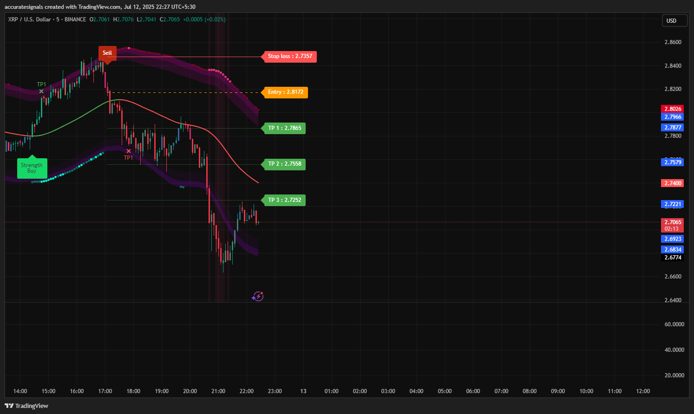Click the TP 1 : 2.7865 label

(284, 128)
